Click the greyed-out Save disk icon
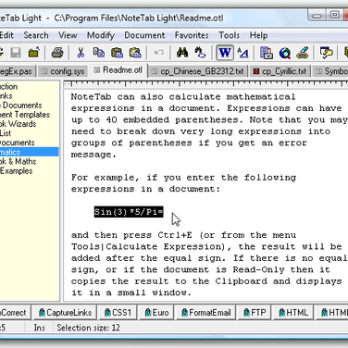 pos(16,53)
